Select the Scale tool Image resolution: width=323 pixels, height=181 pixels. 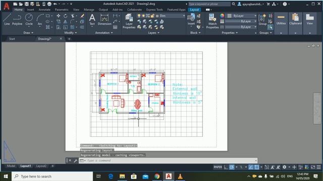click(x=65, y=27)
